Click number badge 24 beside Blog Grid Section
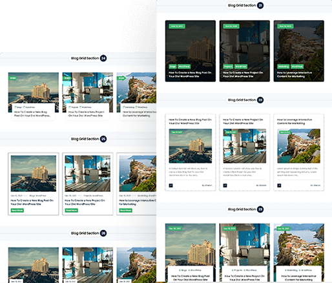The image size is (332, 283). pos(103,58)
